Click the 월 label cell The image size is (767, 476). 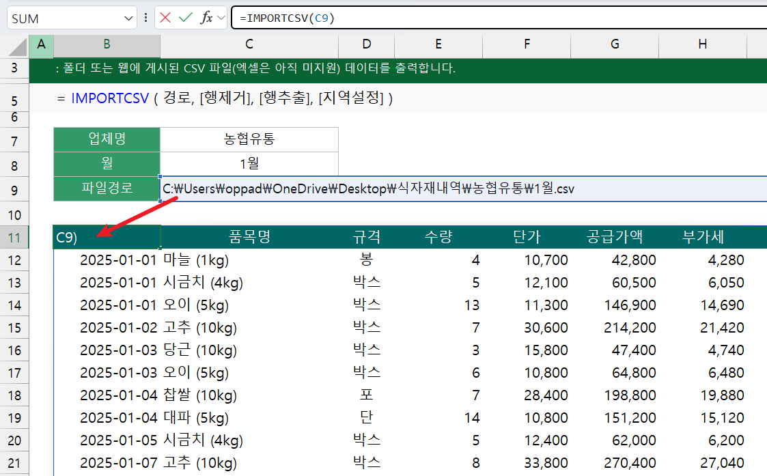107,164
